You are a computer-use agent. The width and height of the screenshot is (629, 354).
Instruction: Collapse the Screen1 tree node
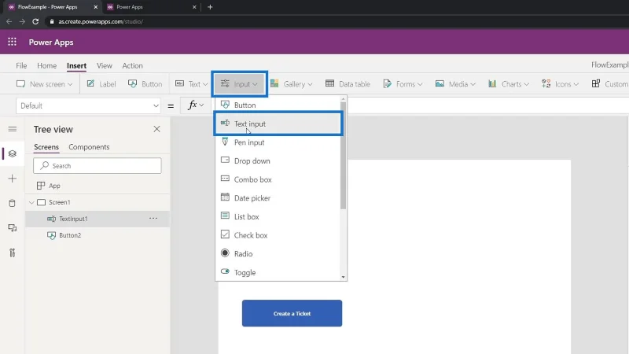point(31,202)
